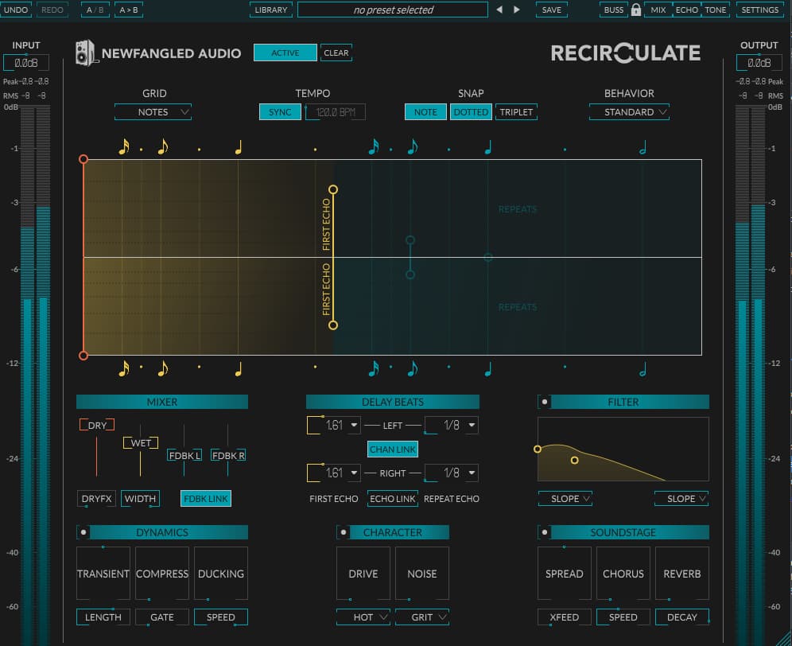This screenshot has height=646, width=792.
Task: Adjust the FDBK L mixer slider
Action: click(184, 455)
